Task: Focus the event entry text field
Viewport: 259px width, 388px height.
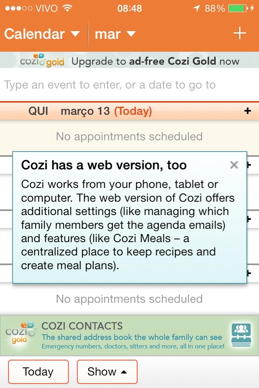Action: click(129, 85)
